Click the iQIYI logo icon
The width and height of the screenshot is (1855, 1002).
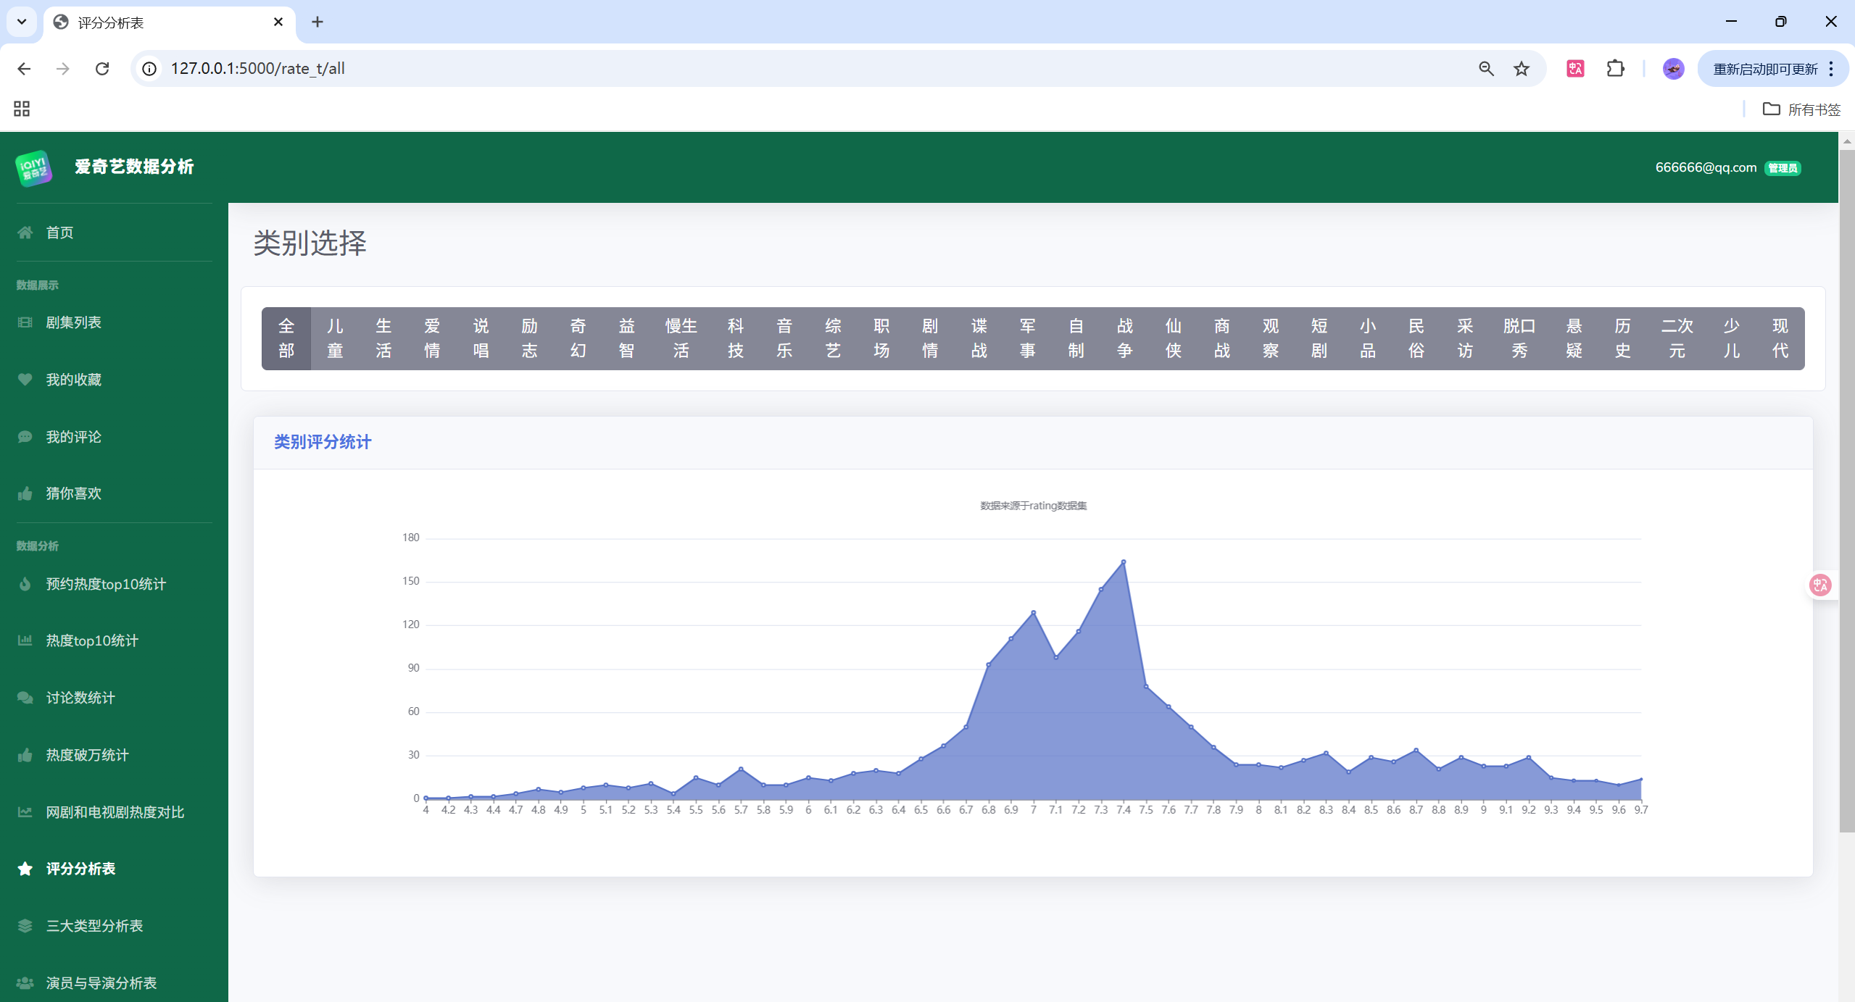pos(33,167)
